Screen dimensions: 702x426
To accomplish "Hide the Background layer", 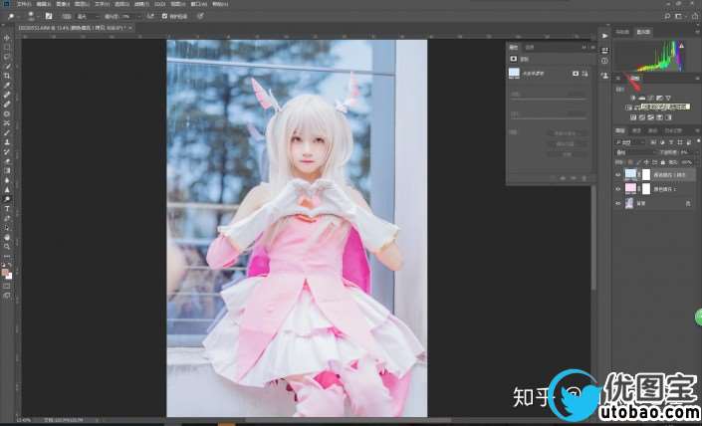I will (x=617, y=203).
